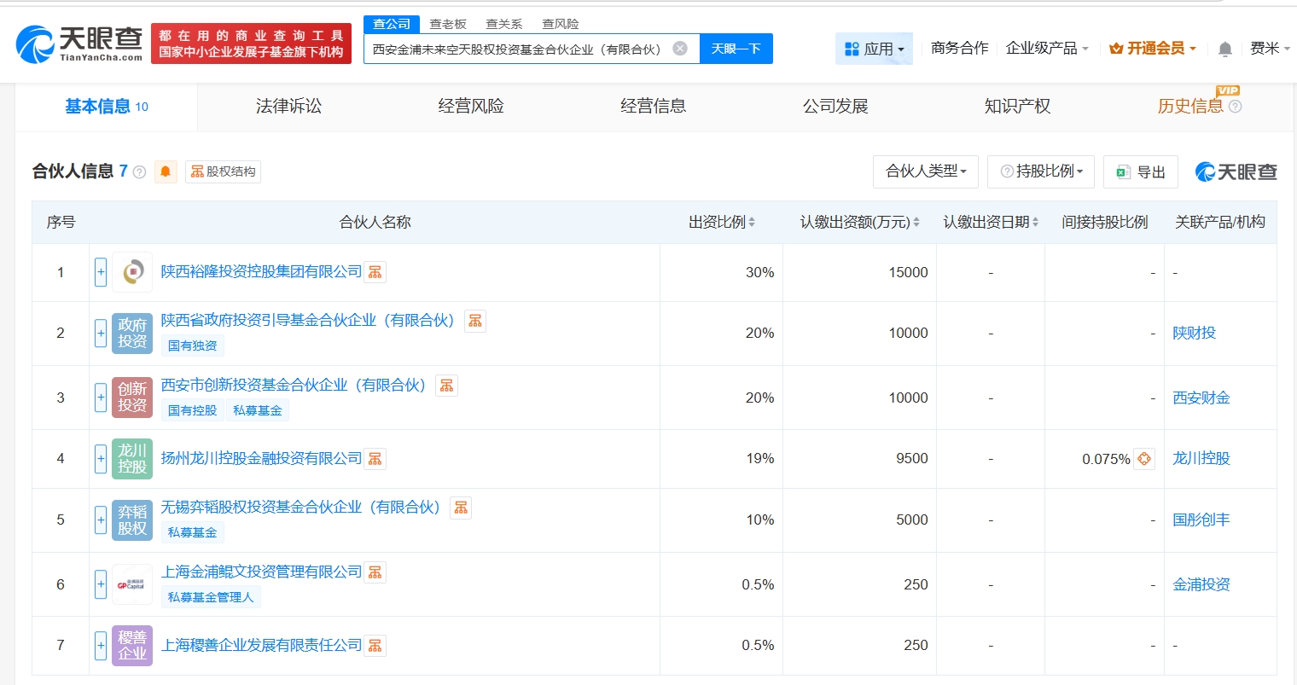Select the 查风险 search mode
Screen dimensions: 1297x685
coord(561,24)
